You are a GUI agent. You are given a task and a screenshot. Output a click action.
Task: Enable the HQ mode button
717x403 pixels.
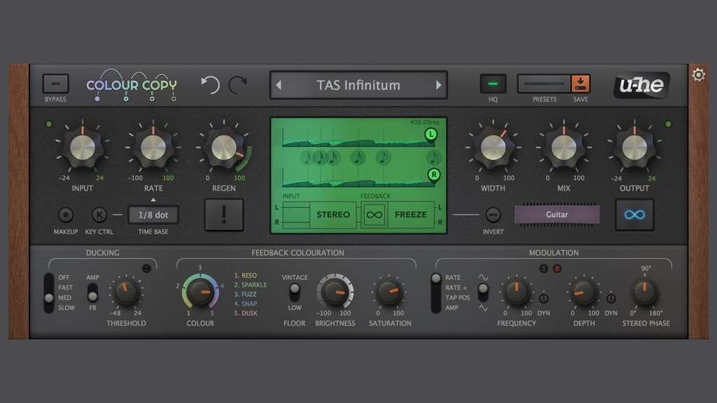click(x=493, y=84)
